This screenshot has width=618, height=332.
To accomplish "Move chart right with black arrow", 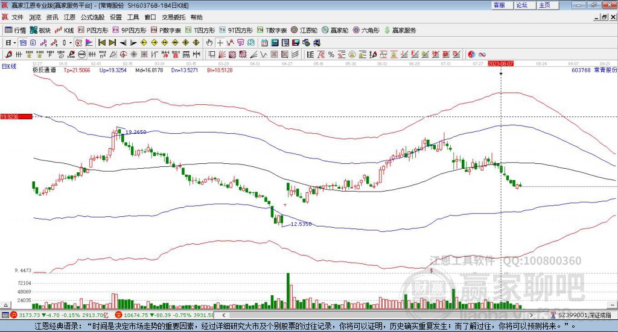I will coord(133,43).
